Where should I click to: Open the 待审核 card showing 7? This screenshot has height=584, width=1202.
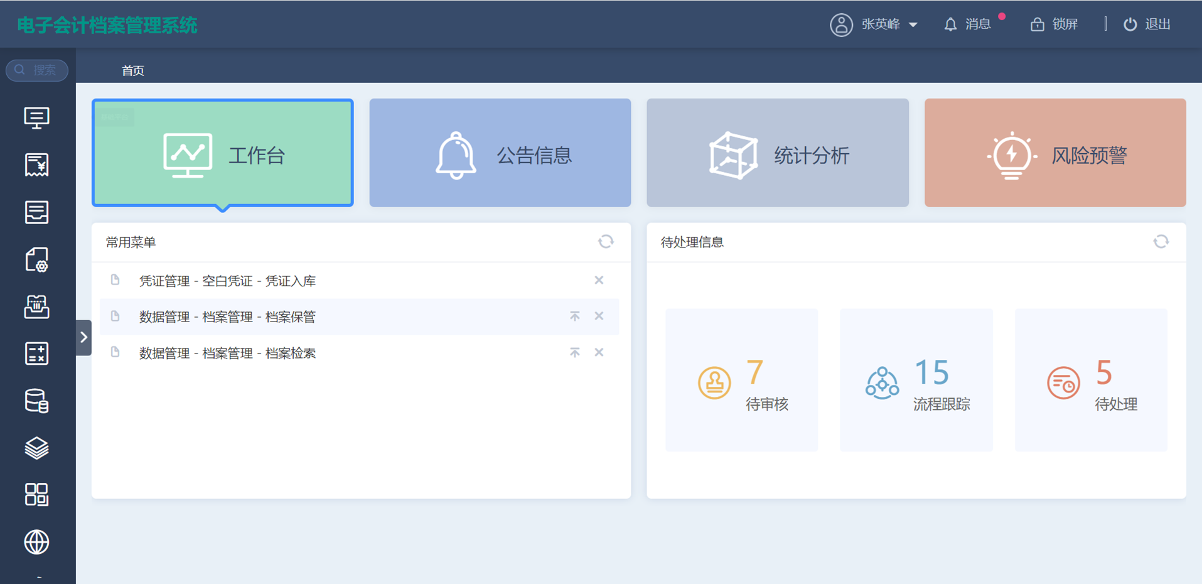click(741, 380)
